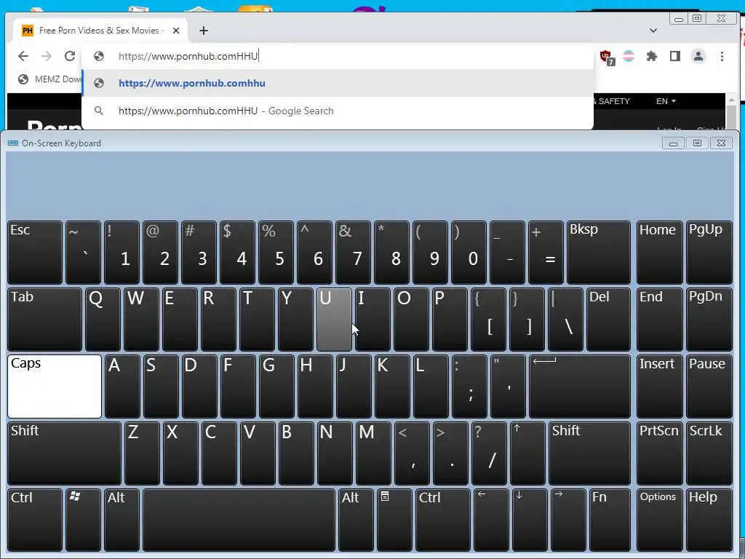Click the PgUp key
Viewport: 745px width, 559px height.
point(709,253)
